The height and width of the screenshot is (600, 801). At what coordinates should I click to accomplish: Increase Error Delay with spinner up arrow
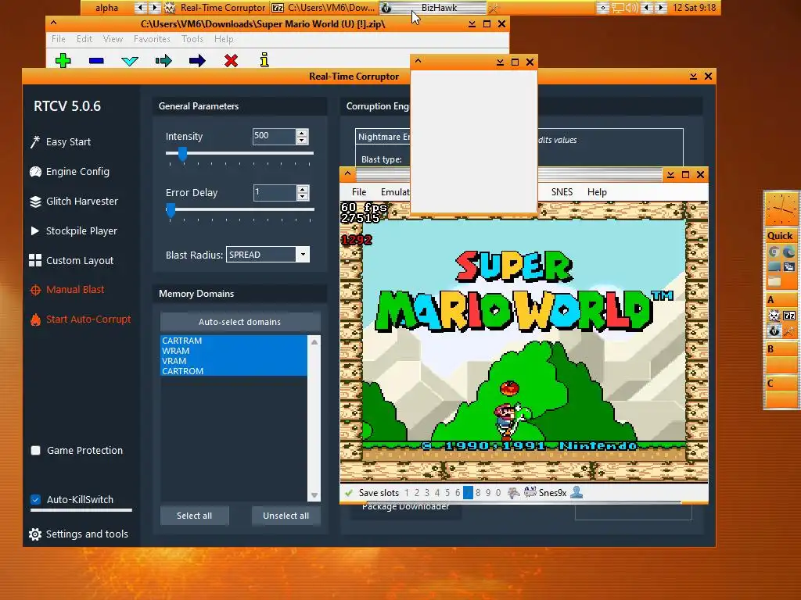click(303, 189)
